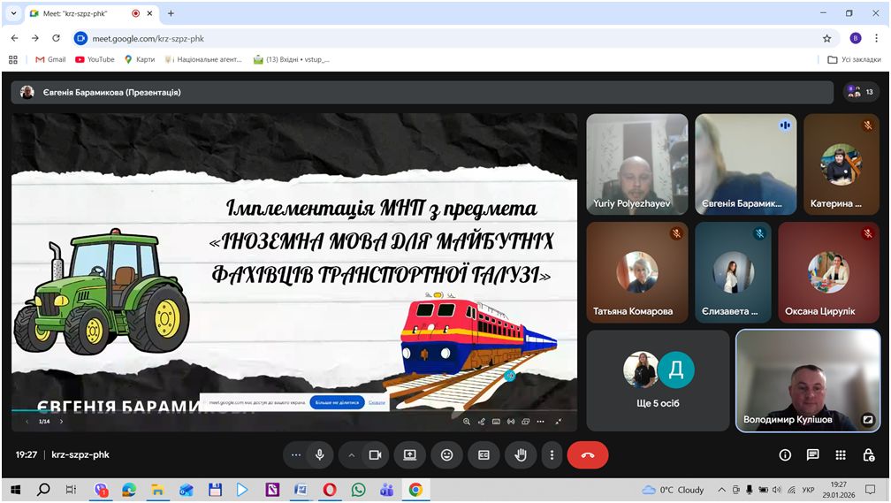Open the meeting details info icon
The image size is (891, 503).
785,454
